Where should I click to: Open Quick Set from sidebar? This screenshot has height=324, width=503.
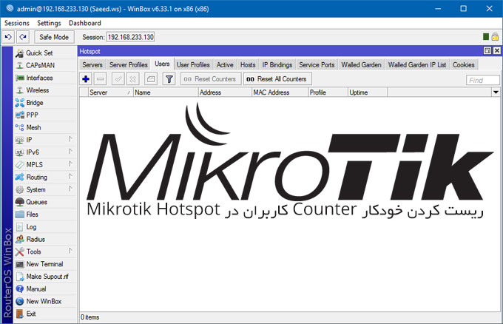coord(45,53)
